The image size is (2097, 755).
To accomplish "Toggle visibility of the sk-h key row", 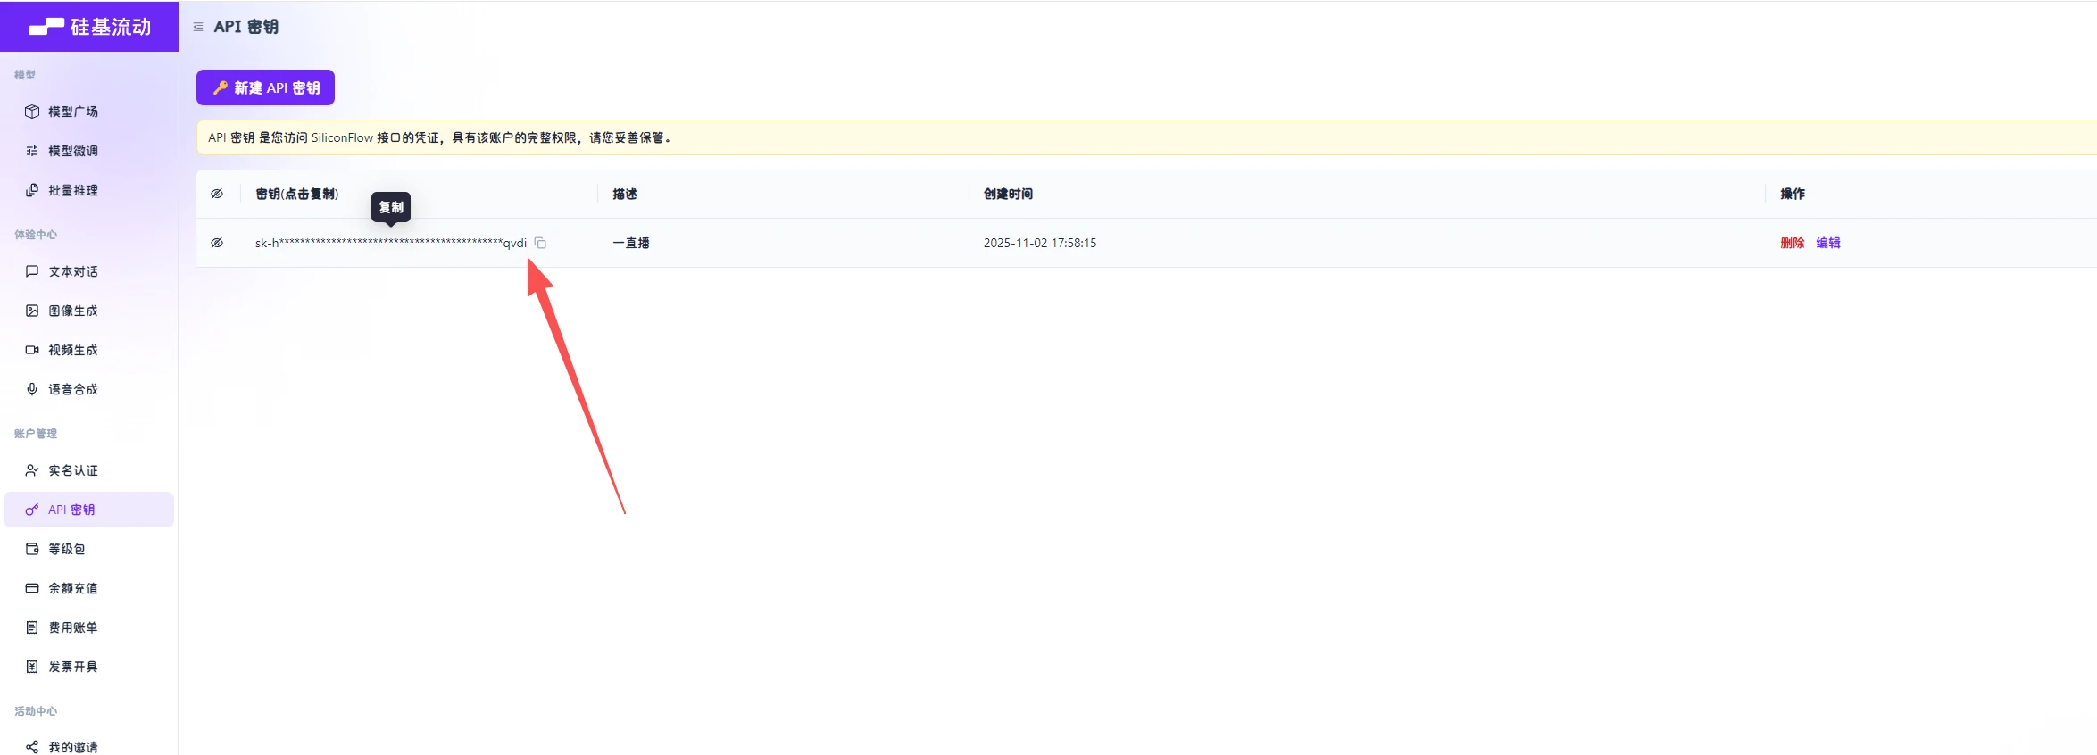I will pyautogui.click(x=217, y=243).
